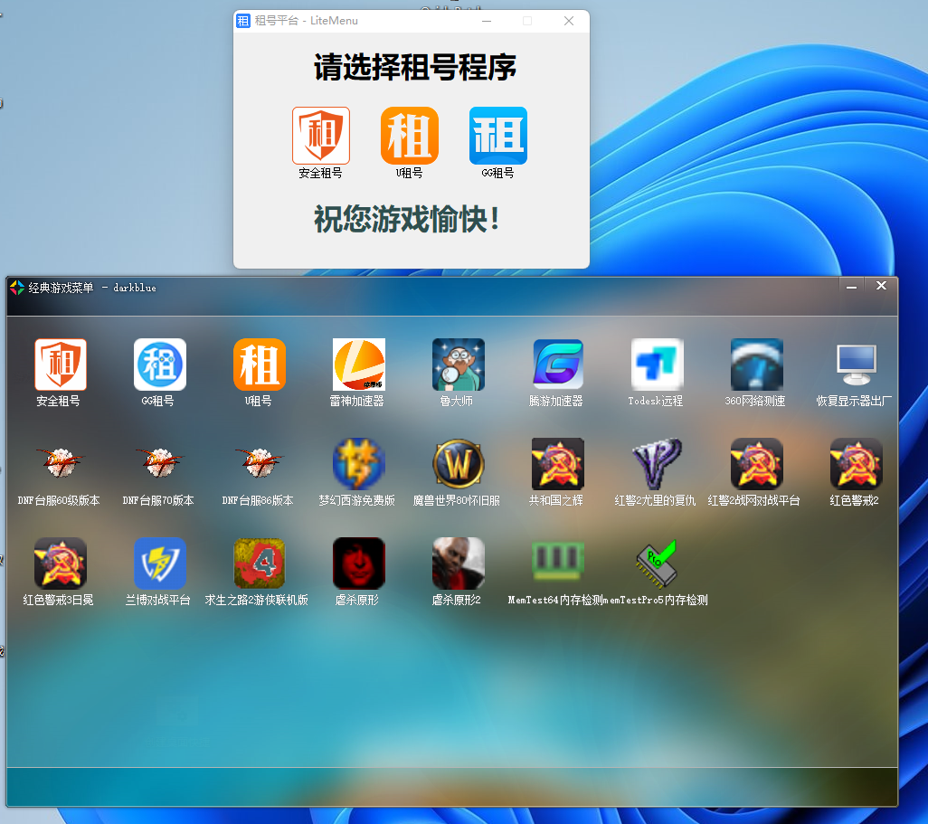This screenshot has width=928, height=824.
Task: Open Todesk远程 remote desktop
Action: (x=657, y=365)
